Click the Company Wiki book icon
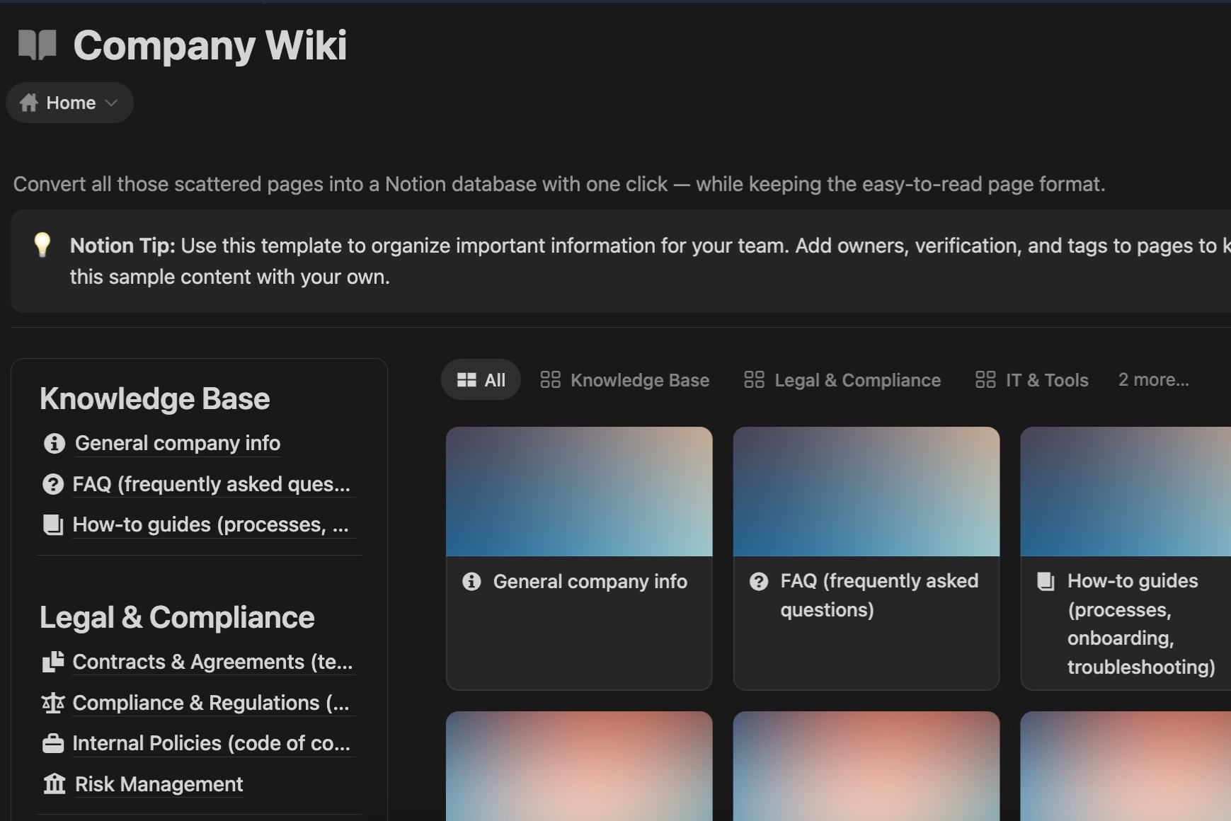 37,45
